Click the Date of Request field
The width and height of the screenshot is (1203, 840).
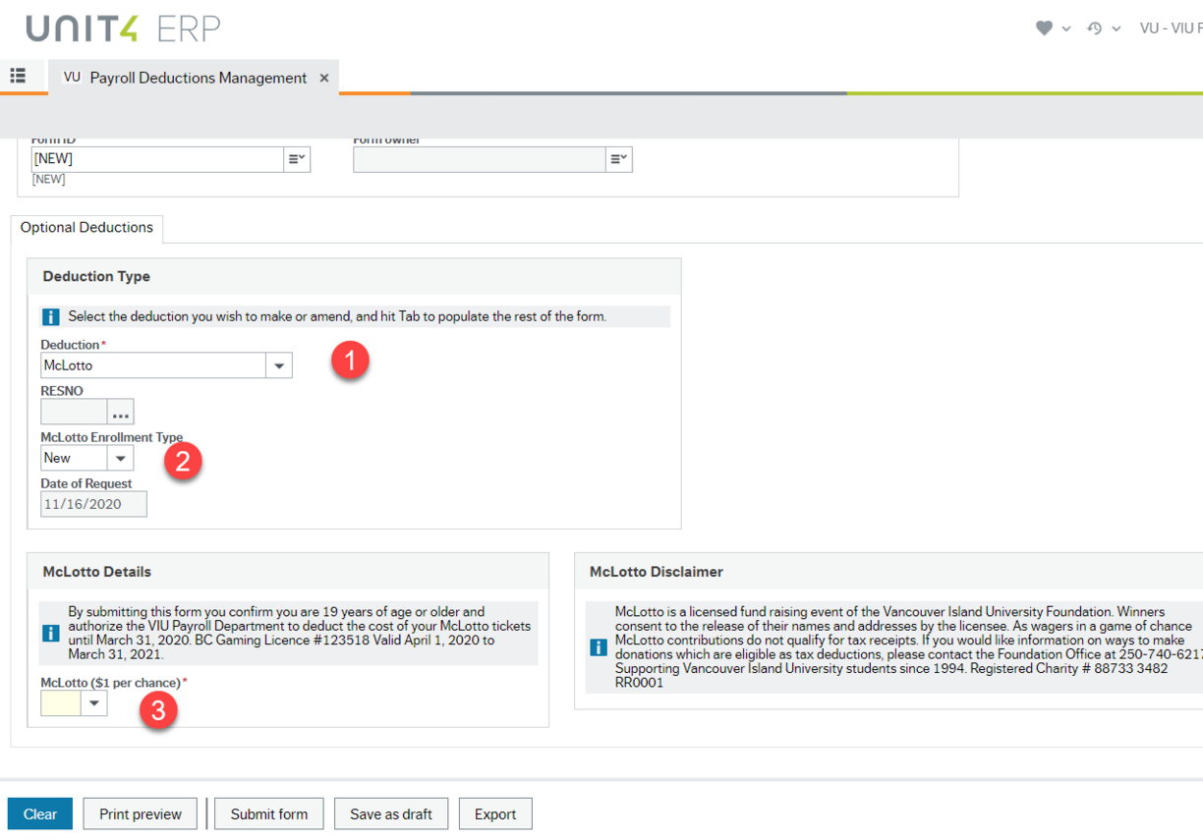93,503
